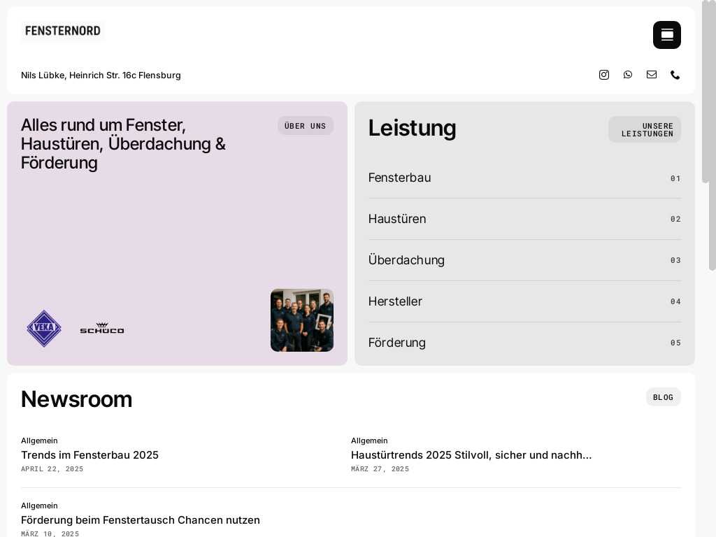Click the ÜBER UNS button
Screen dimensions: 716x537
[306, 126]
